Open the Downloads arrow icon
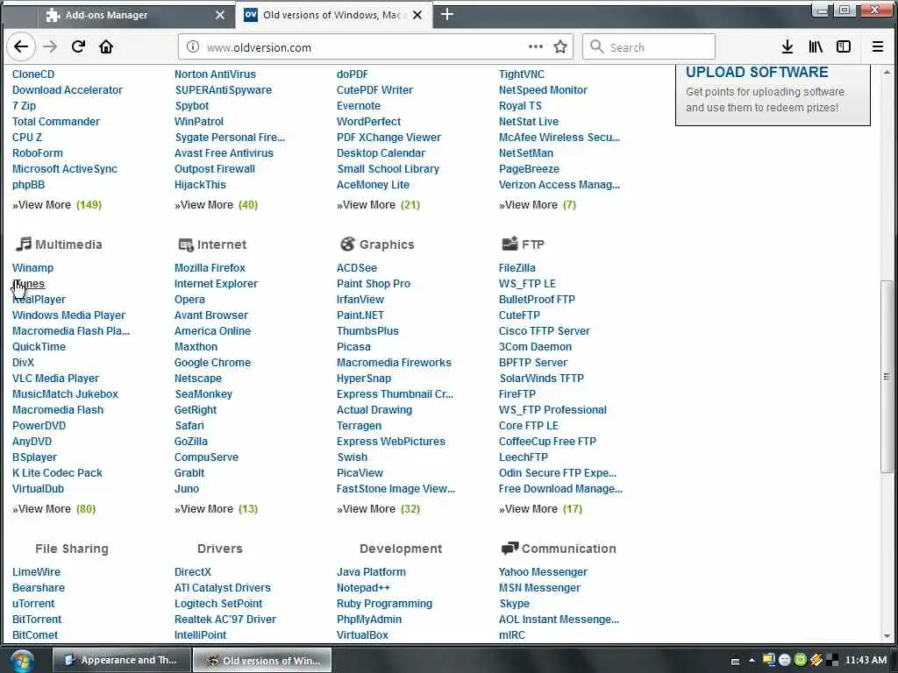 (x=788, y=47)
